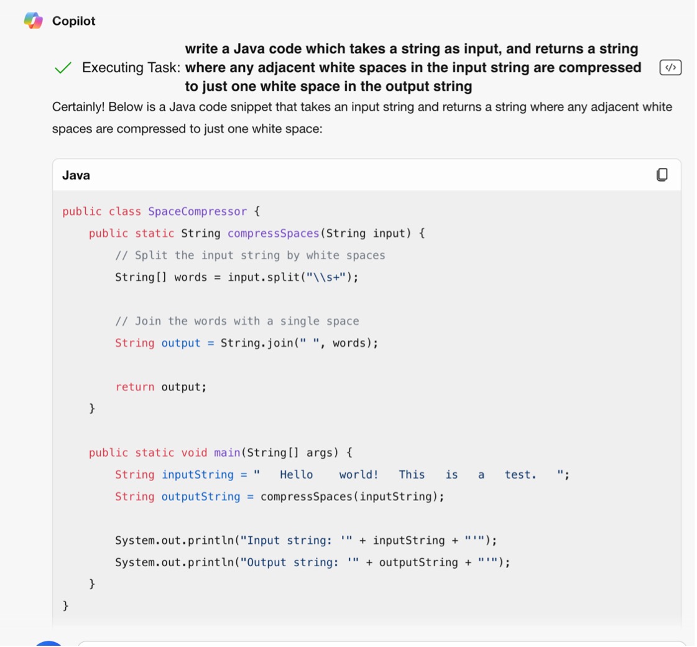
Task: Click the compressSpaces method signature line
Action: (257, 233)
